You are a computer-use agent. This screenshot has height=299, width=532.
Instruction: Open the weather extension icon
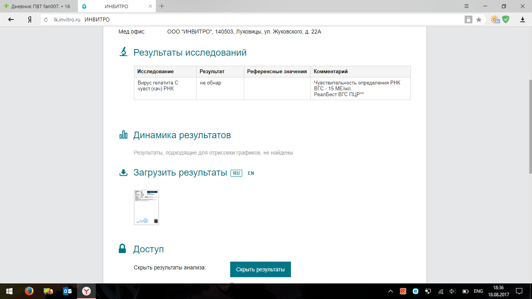pyautogui.click(x=495, y=19)
